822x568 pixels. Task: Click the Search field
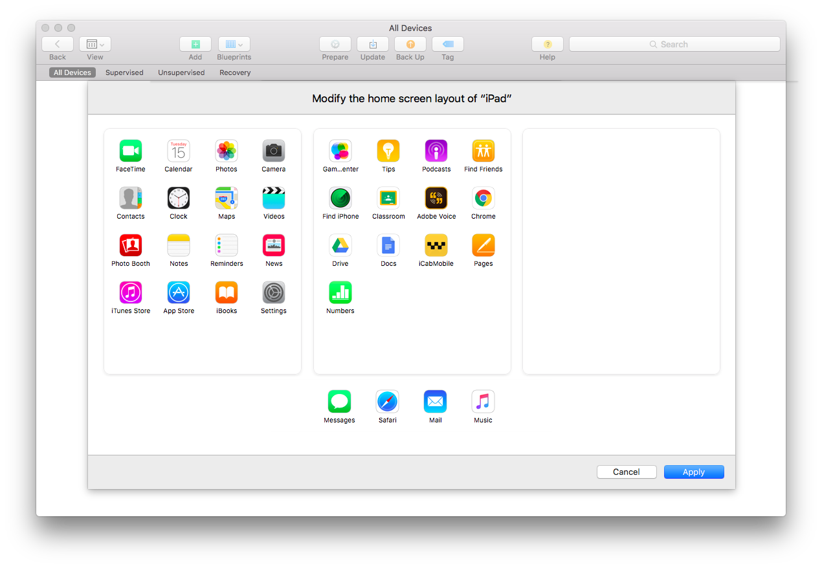click(x=674, y=44)
